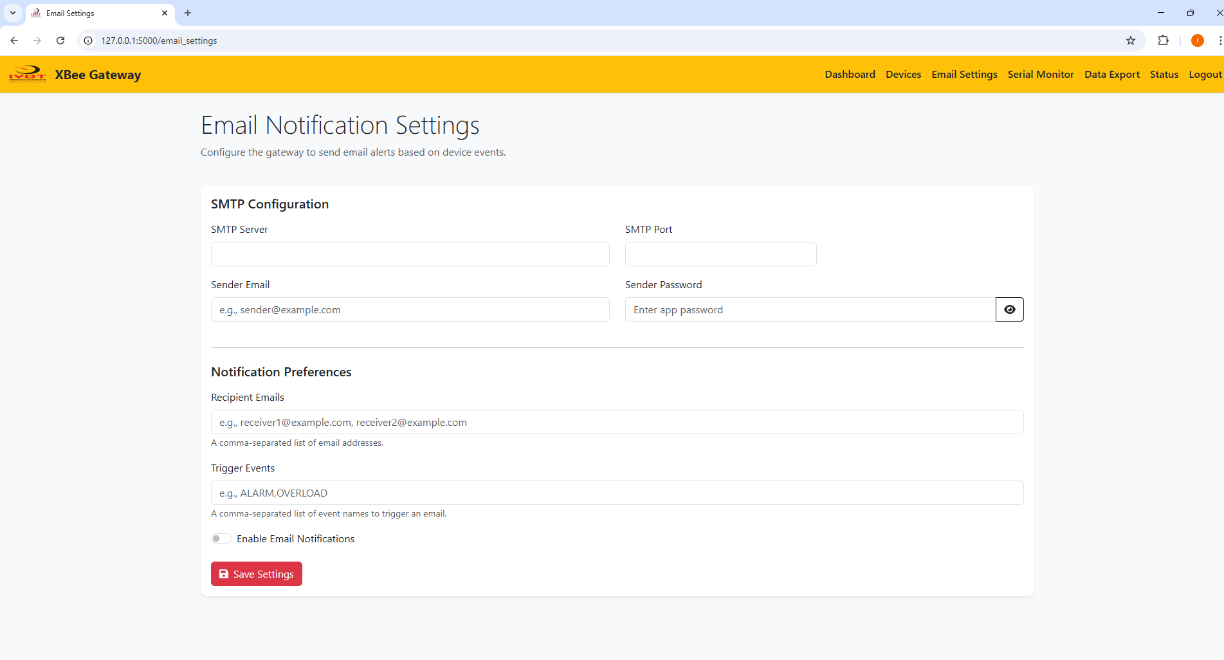The width and height of the screenshot is (1224, 660).
Task: Go back using the browser back arrow
Action: (x=14, y=41)
